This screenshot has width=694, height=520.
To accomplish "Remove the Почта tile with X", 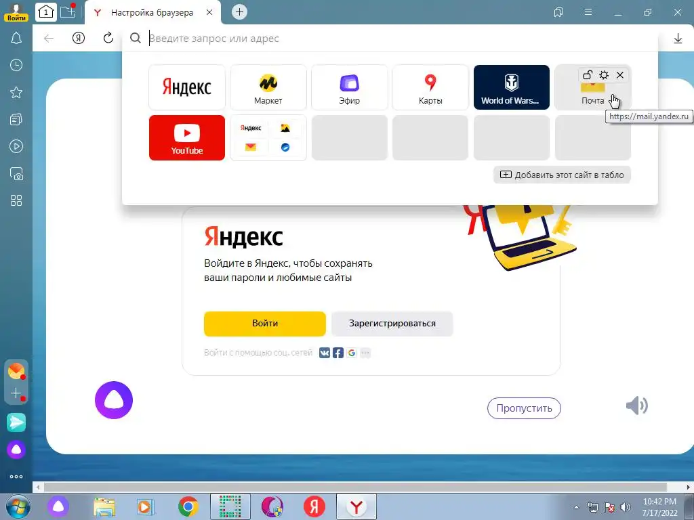I will coord(620,74).
